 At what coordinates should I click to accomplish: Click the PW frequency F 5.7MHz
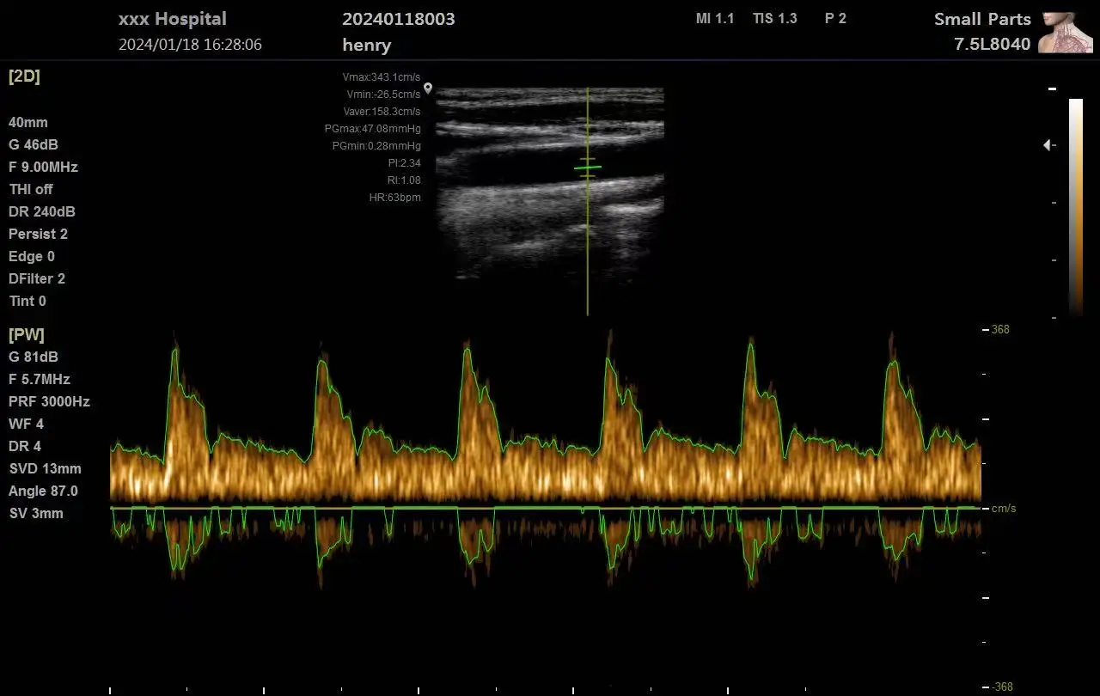pyautogui.click(x=40, y=380)
